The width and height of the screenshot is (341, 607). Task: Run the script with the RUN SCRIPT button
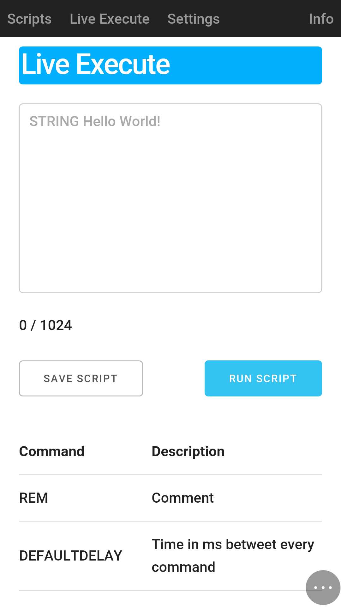(x=263, y=378)
